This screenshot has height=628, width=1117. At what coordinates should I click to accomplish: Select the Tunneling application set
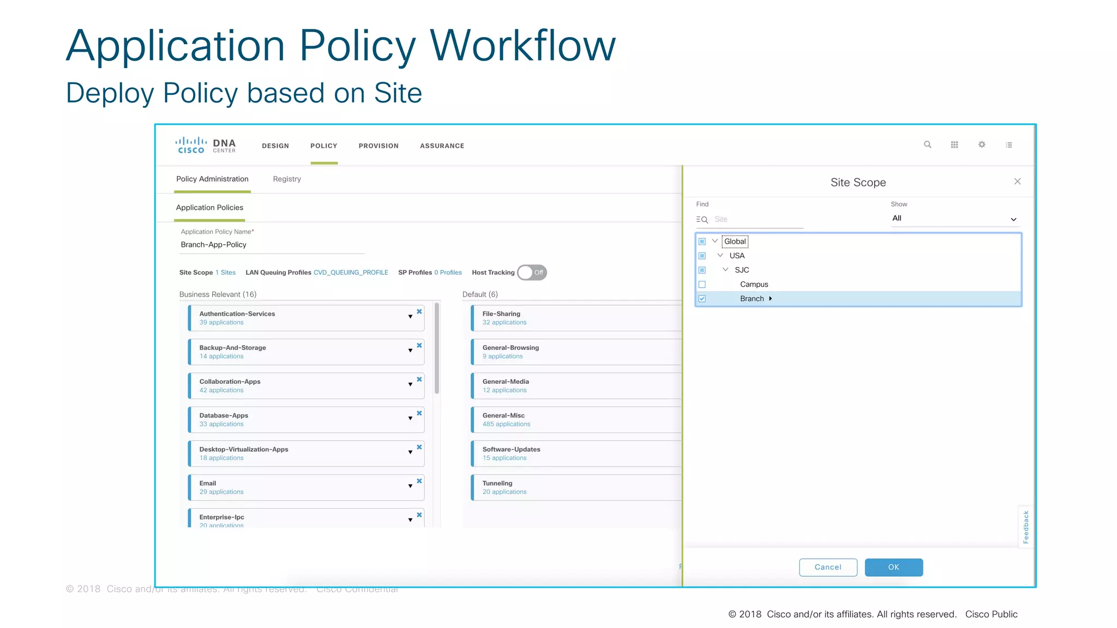(x=576, y=487)
